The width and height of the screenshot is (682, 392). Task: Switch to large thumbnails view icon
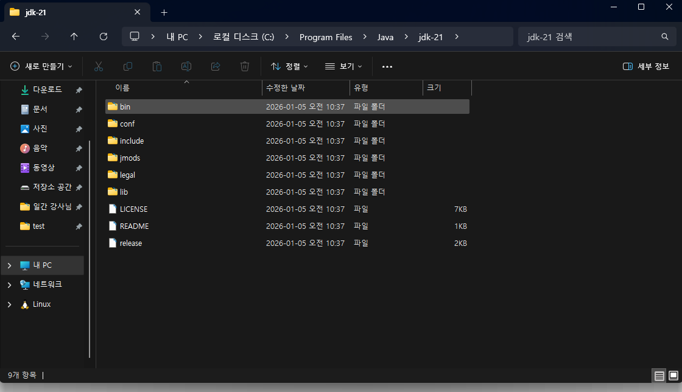tap(673, 376)
